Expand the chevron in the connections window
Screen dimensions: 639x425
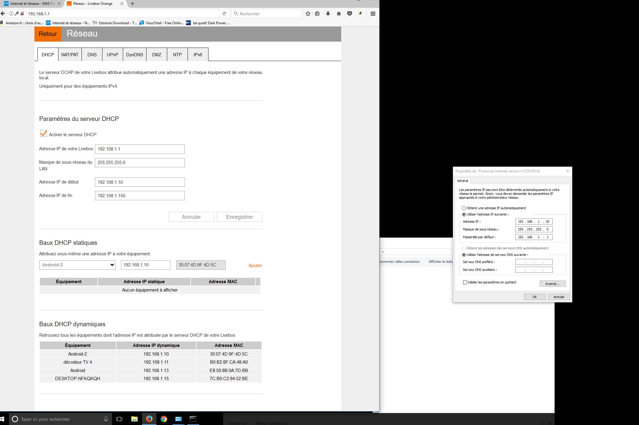tap(383, 252)
